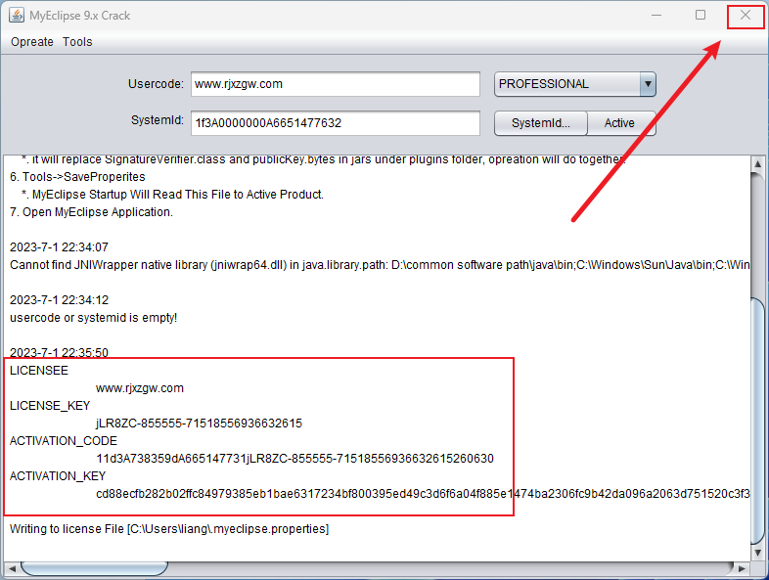Close the MyEclipse 9.x Crack window
This screenshot has height=580, width=769.
coord(746,16)
